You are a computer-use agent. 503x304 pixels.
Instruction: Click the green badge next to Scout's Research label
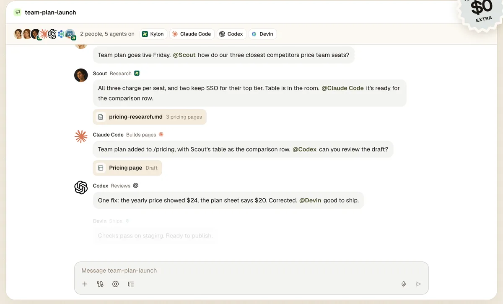pos(137,73)
